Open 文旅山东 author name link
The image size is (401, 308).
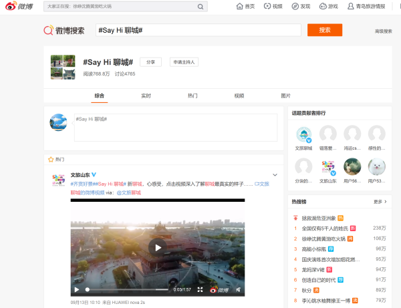[x=80, y=175]
